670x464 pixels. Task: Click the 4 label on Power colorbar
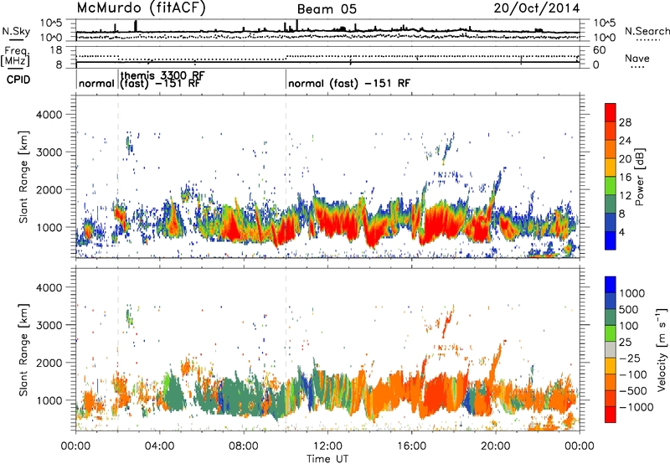coord(621,233)
